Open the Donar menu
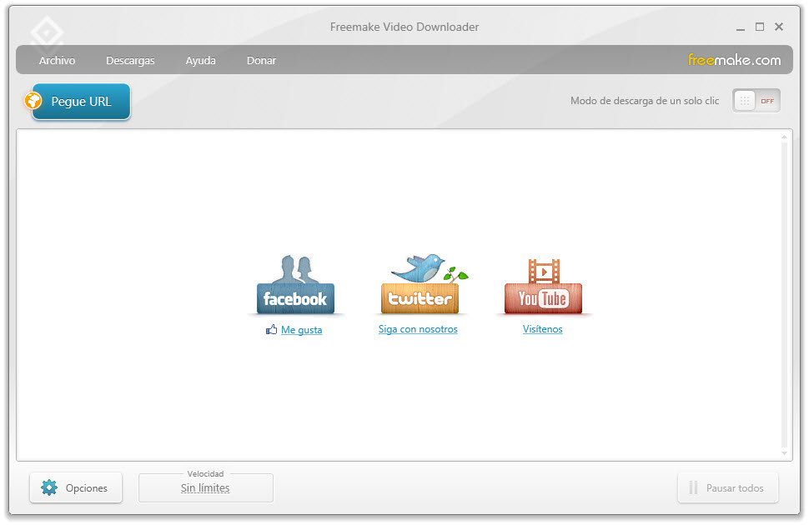Image resolution: width=809 pixels, height=525 pixels. coord(261,60)
